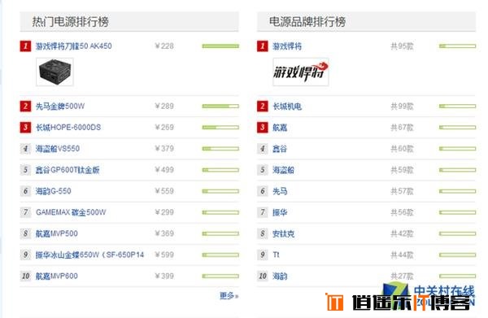Click the 共95款 count for 游戏悍将
The image size is (488, 318).
(402, 46)
